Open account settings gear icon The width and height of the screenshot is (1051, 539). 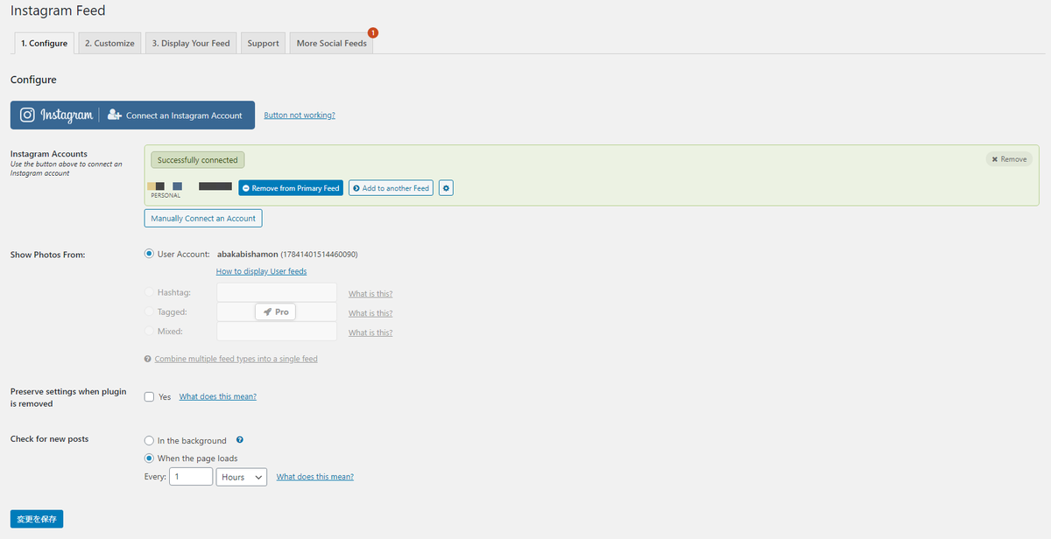click(x=446, y=188)
